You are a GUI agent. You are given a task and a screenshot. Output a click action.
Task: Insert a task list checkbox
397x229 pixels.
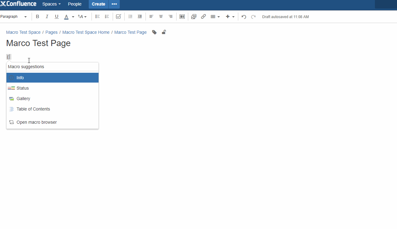[x=119, y=17]
